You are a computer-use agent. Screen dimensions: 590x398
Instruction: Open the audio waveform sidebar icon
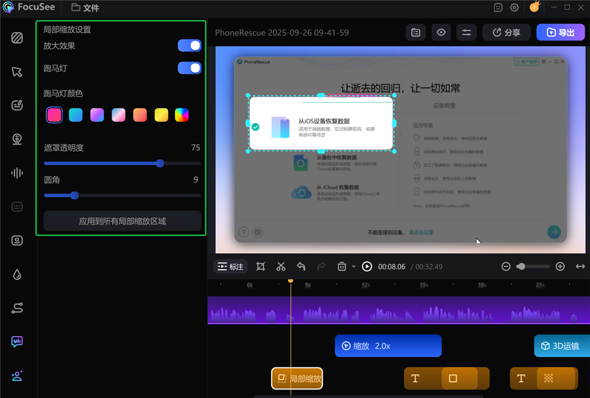[x=17, y=173]
